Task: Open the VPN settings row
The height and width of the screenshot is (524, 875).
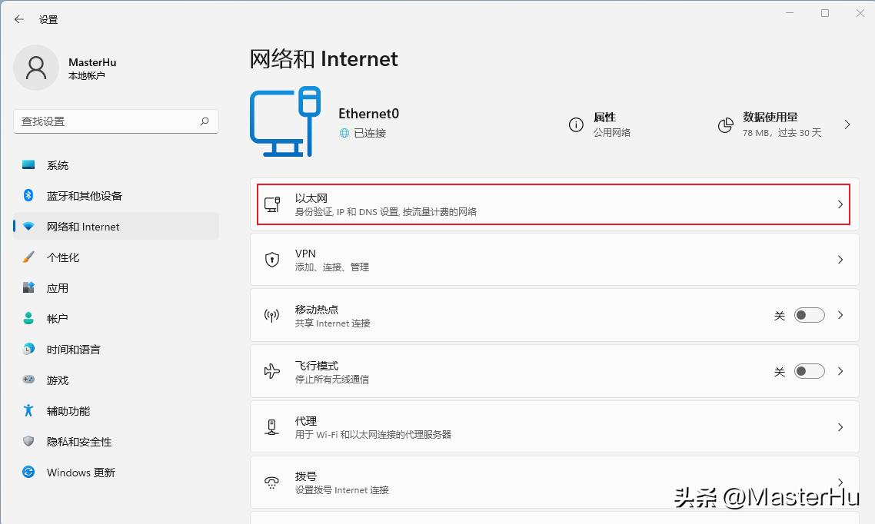Action: [554, 259]
